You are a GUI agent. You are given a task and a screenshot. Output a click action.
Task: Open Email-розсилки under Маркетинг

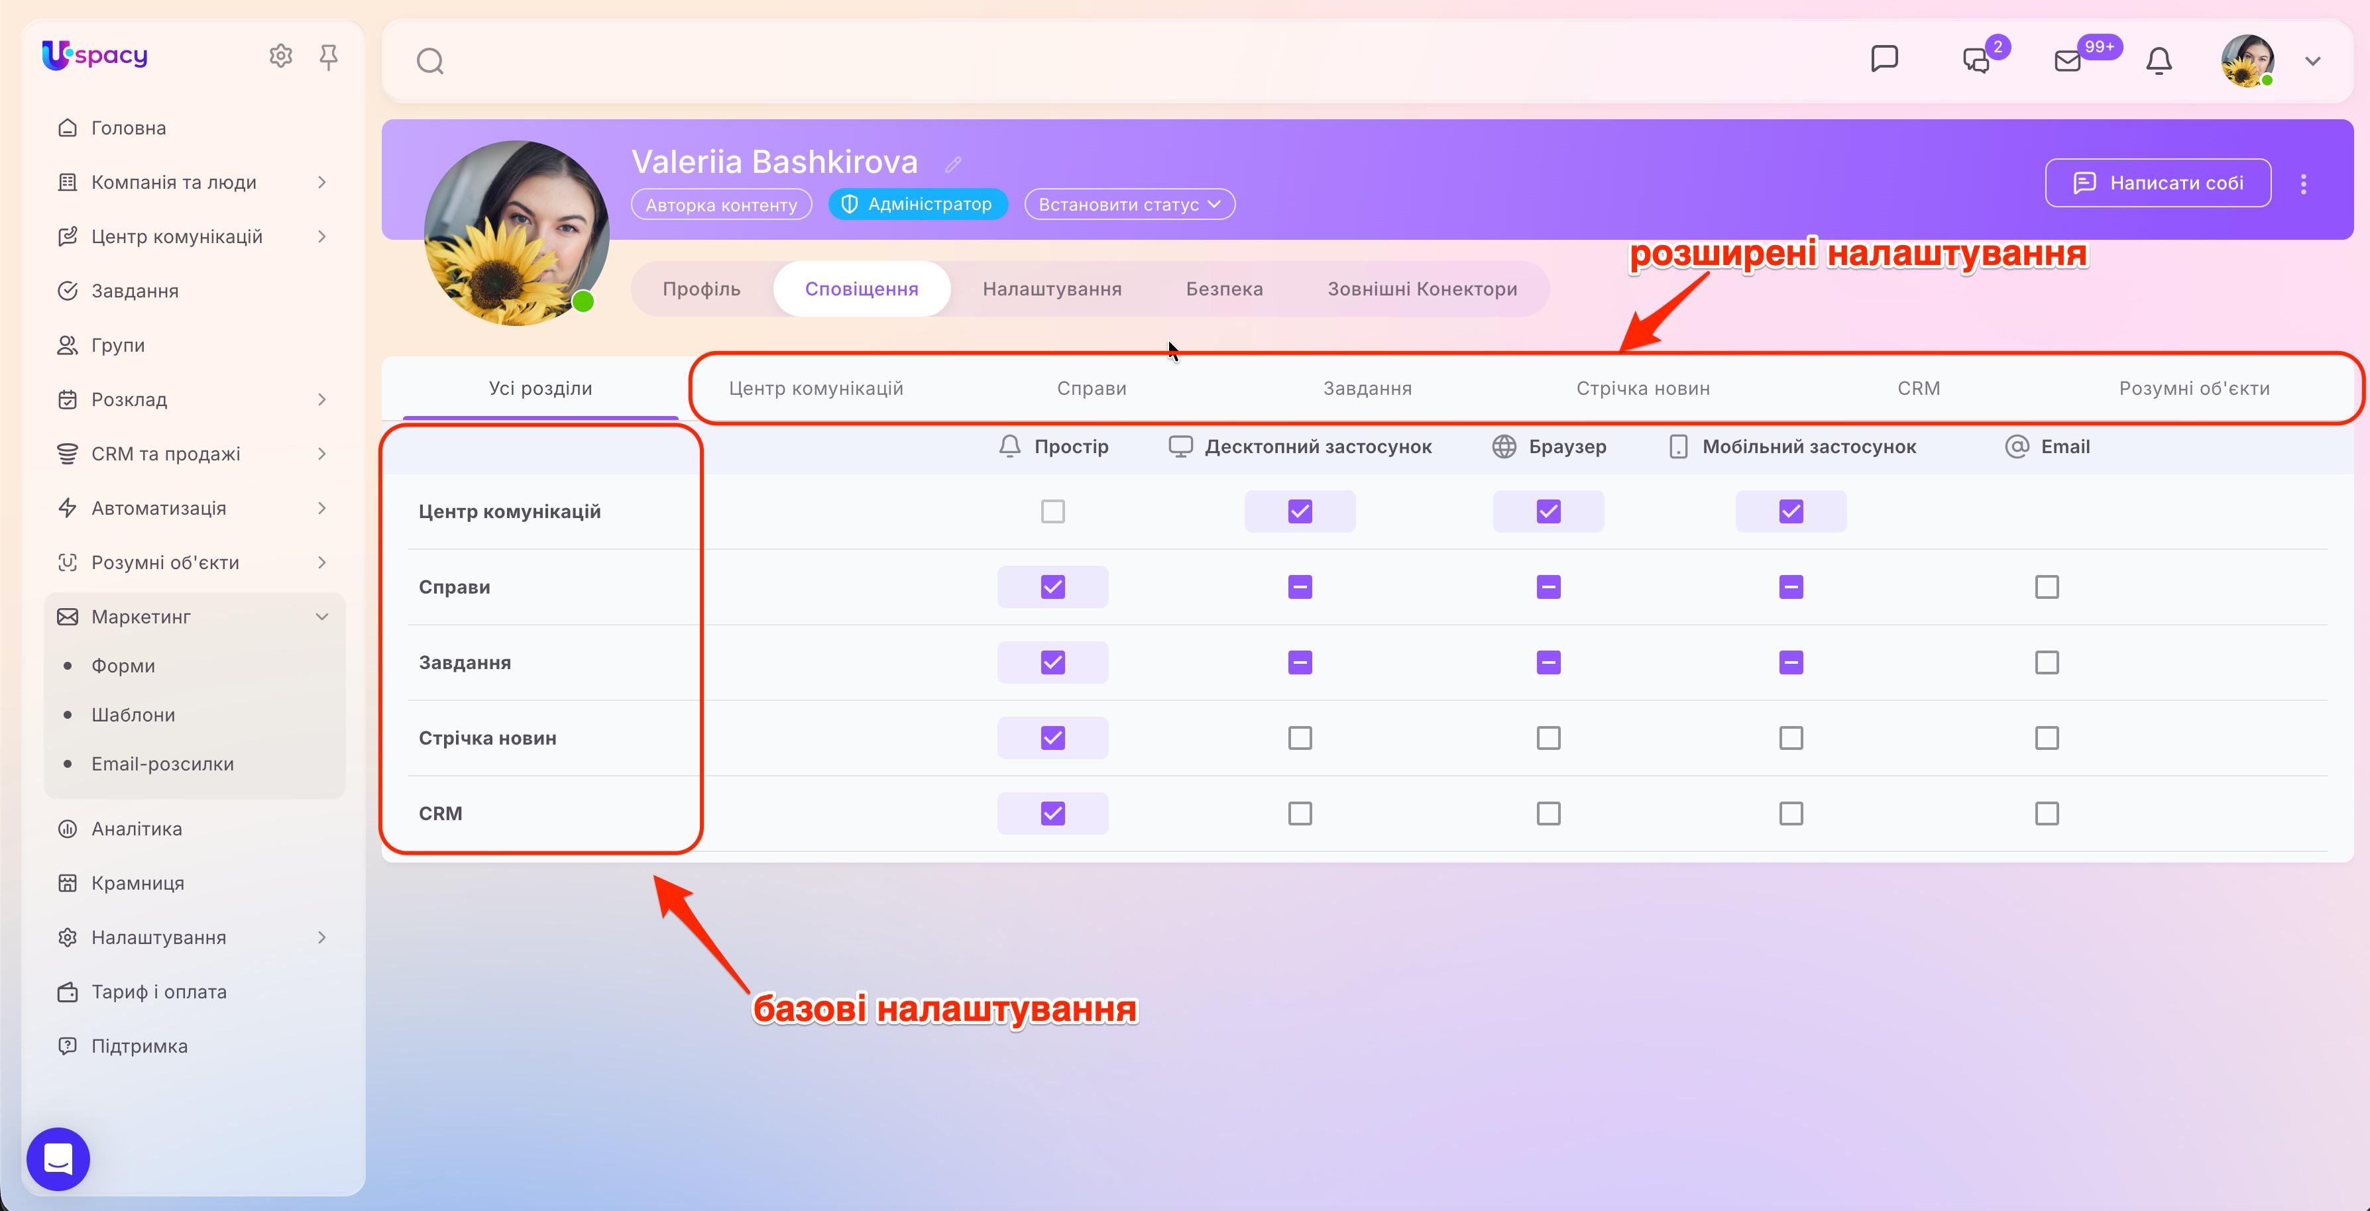[163, 763]
